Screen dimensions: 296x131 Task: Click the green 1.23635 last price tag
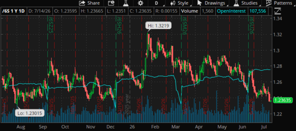point(282,100)
